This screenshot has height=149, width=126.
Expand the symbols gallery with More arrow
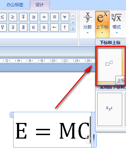pyautogui.click(x=73, y=29)
